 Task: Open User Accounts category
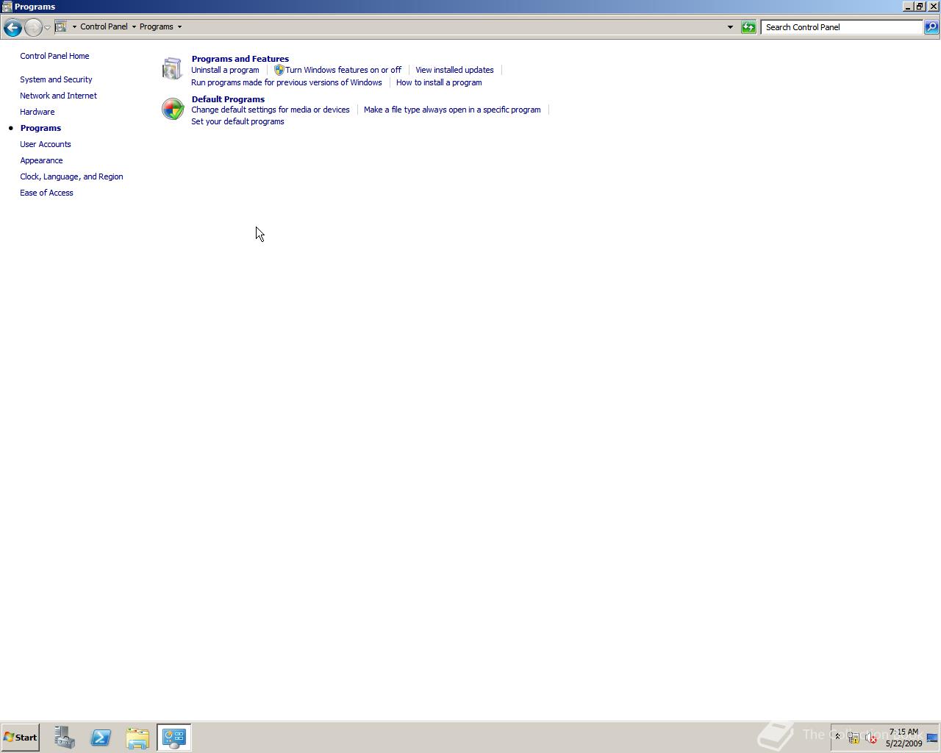coord(46,144)
